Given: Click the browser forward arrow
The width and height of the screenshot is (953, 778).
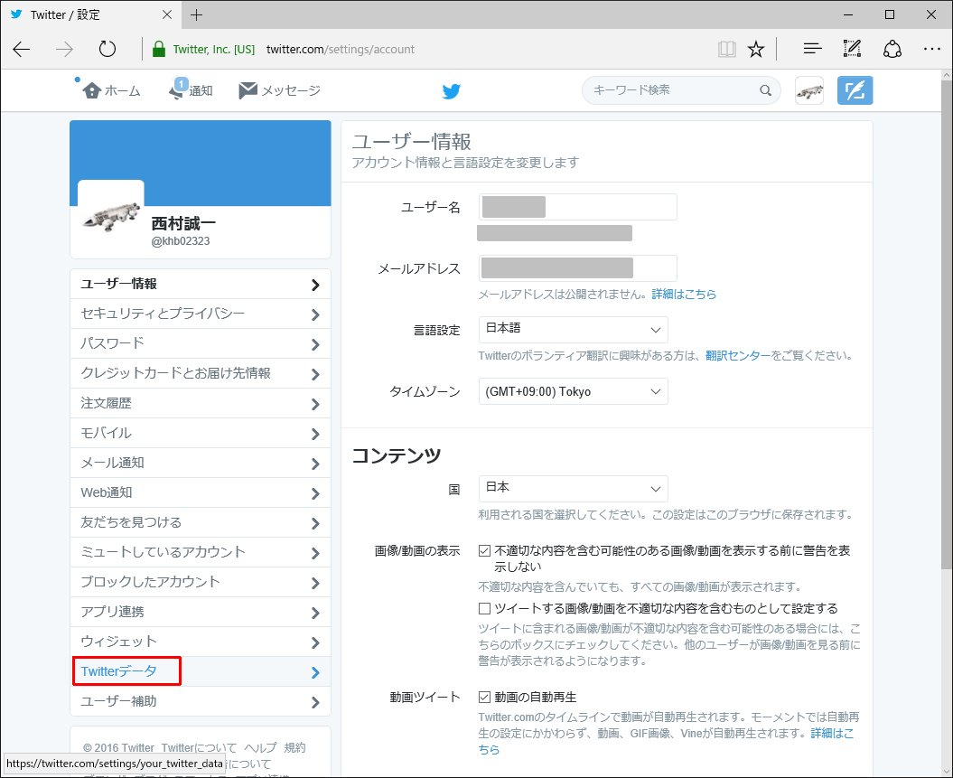Looking at the screenshot, I should [x=64, y=49].
